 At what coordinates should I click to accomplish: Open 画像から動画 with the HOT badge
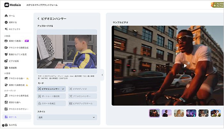[17, 41]
